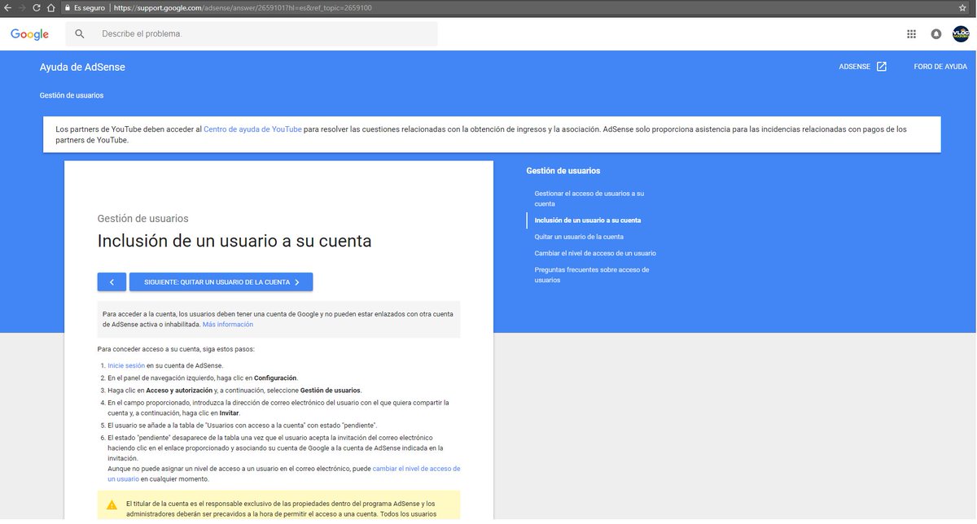Select Inclusión de un usuario a su cuenta
Screen dimensions: 977x524
point(588,221)
